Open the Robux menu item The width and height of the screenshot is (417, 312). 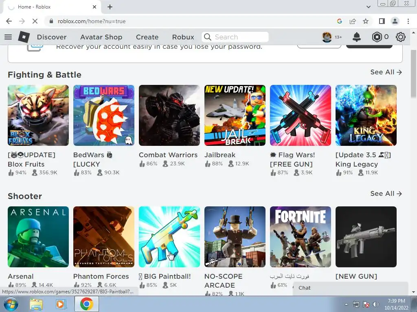(183, 37)
